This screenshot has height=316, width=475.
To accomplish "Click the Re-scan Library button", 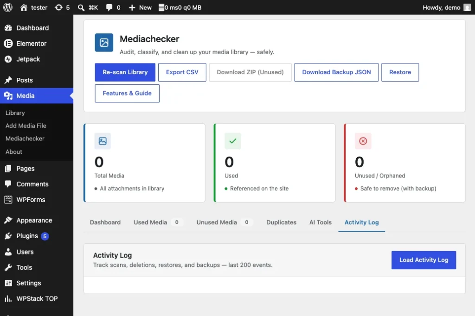I will click(x=125, y=72).
